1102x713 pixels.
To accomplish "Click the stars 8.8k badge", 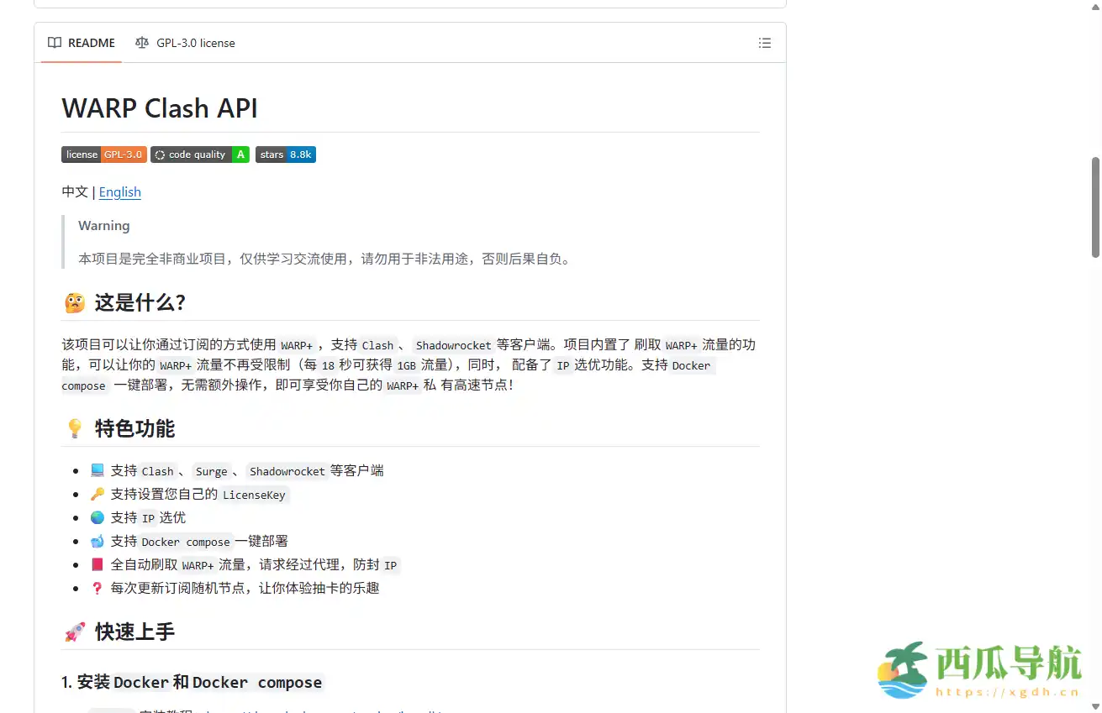I will pos(285,154).
